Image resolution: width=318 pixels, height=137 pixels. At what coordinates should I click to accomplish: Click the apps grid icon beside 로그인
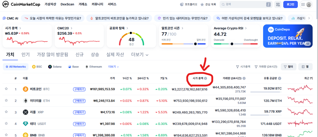pyautogui.click(x=277, y=4)
